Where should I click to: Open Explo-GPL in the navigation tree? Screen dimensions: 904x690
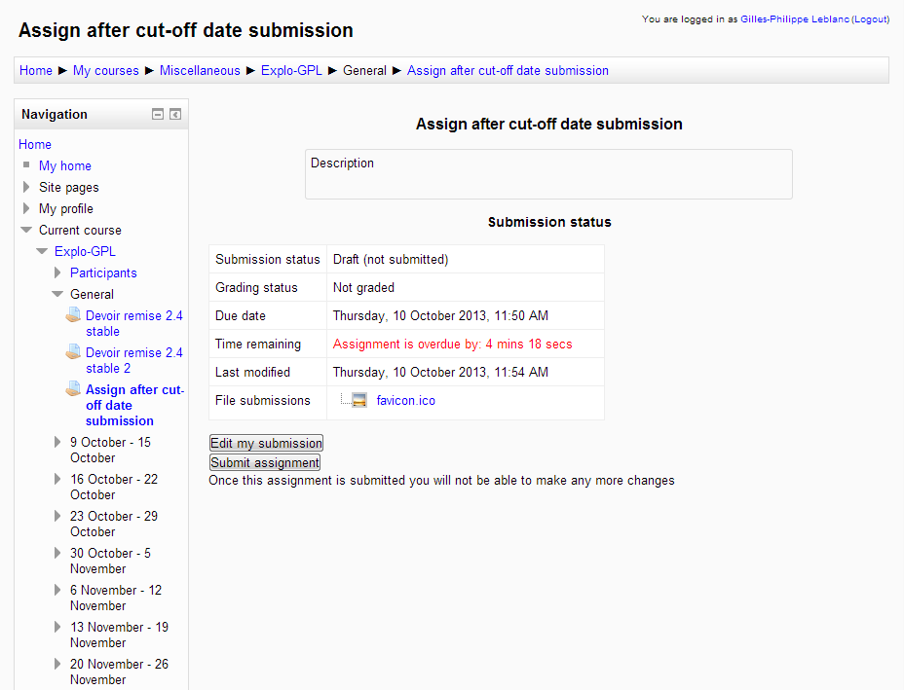pos(85,251)
